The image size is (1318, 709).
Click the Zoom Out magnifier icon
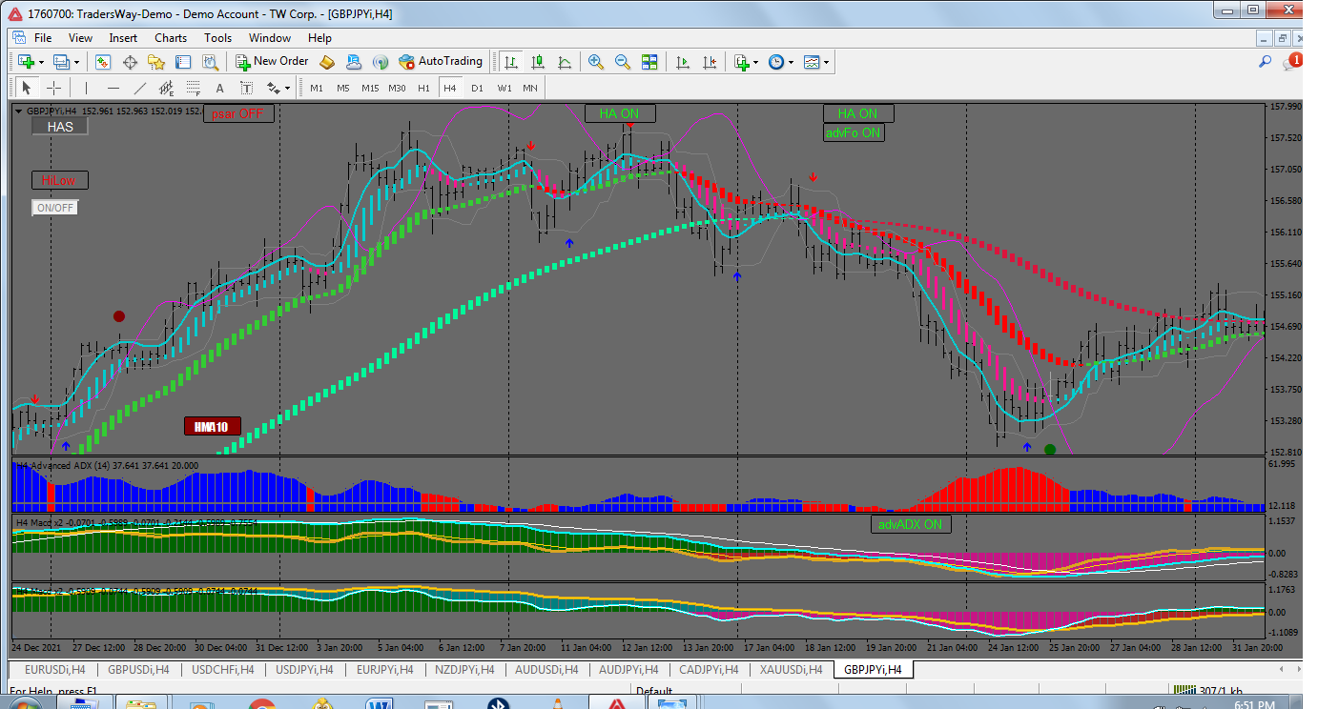623,62
